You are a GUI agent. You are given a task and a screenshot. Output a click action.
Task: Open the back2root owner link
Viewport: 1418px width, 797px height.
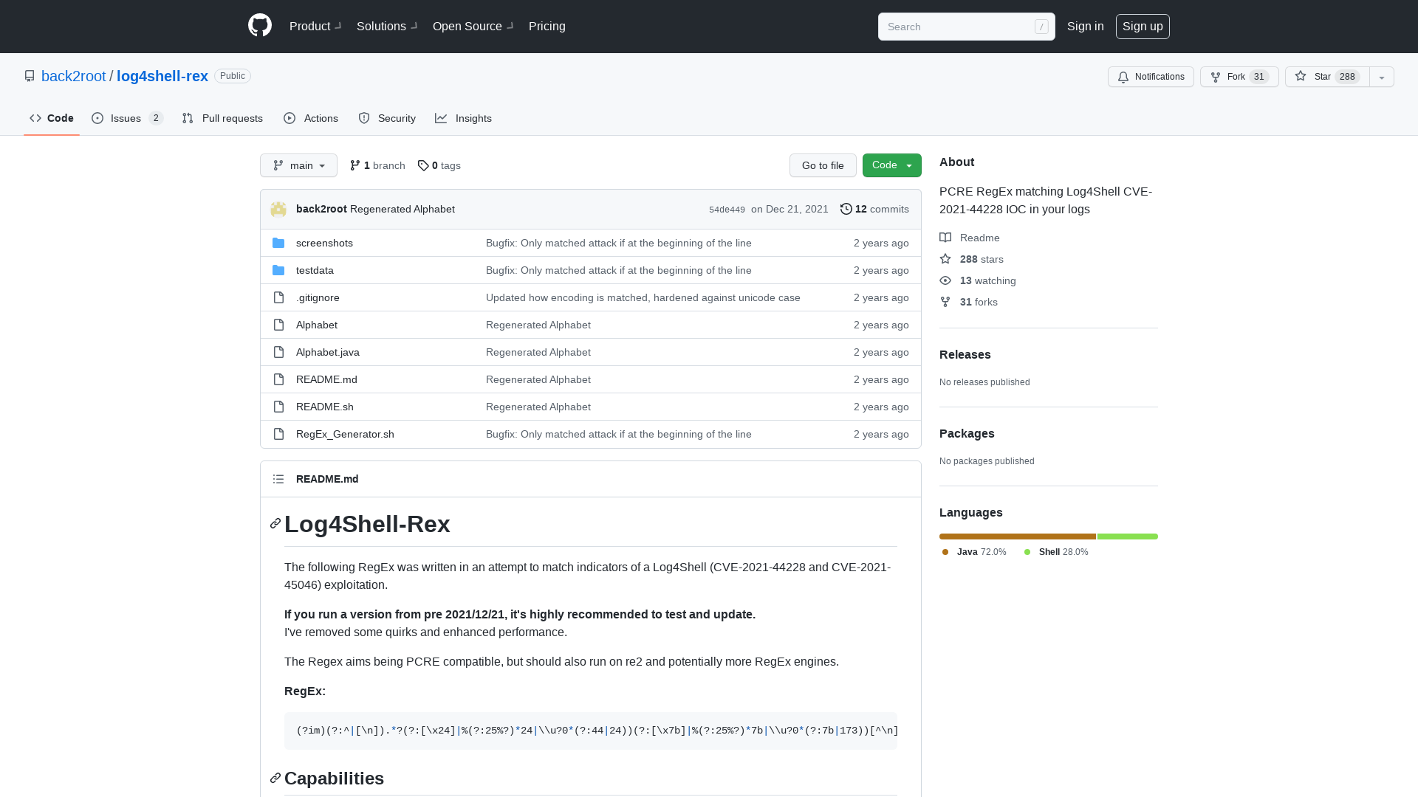point(74,76)
